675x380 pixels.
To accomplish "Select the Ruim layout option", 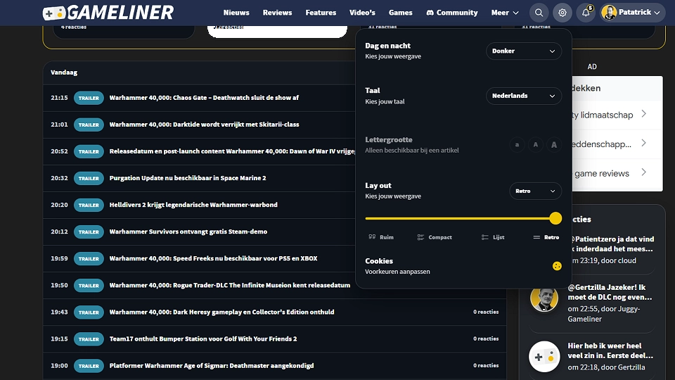I will [x=381, y=237].
